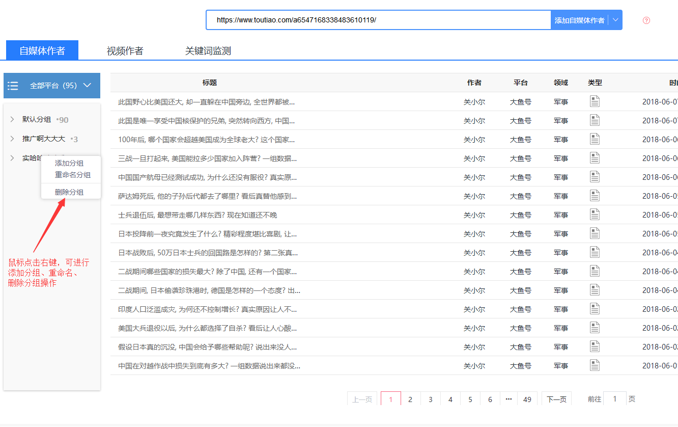678x427 pixels.
Task: Click the list icon beside 全部平台
Action: pos(13,86)
